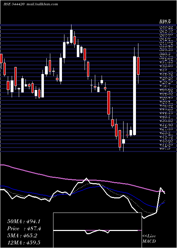Click the 12MA : 459.5 reading
177x248 pixels.
coord(24,242)
